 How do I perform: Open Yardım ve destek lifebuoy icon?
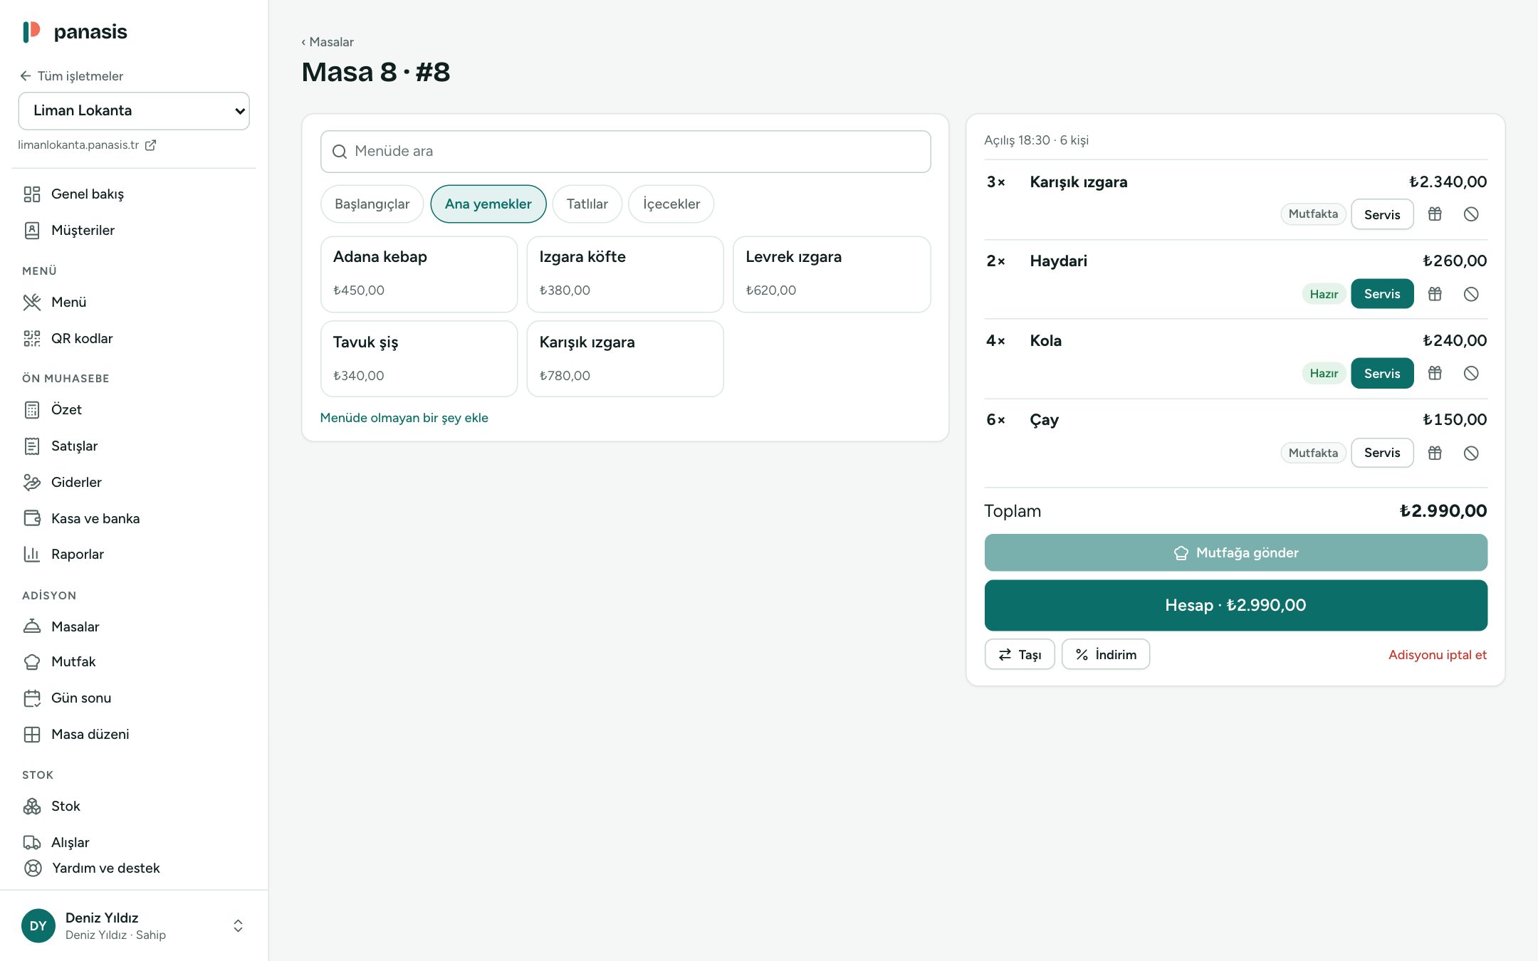point(33,868)
